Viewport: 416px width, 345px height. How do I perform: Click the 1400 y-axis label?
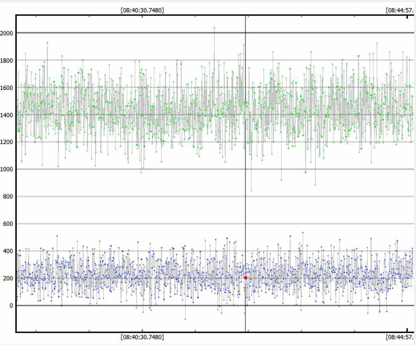pos(6,115)
